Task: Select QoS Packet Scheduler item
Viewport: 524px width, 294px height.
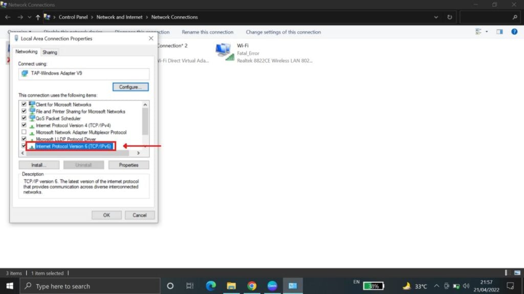Action: (x=58, y=118)
